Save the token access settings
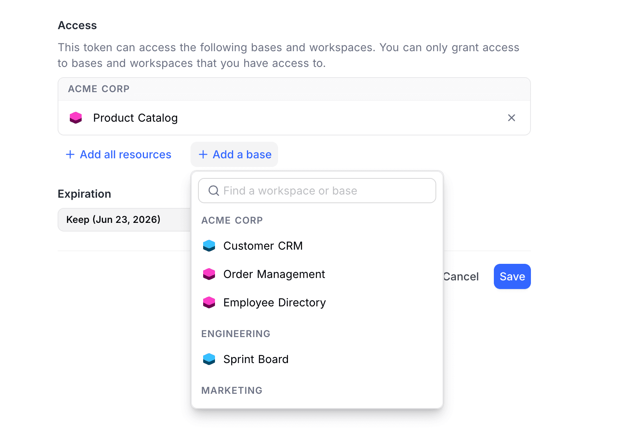This screenshot has width=639, height=430. coord(512,276)
